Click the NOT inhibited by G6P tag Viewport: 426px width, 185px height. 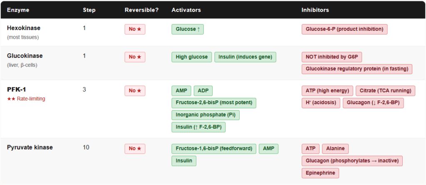click(334, 57)
